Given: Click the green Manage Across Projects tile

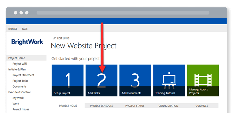Looking at the screenshot, I should click(x=203, y=80).
